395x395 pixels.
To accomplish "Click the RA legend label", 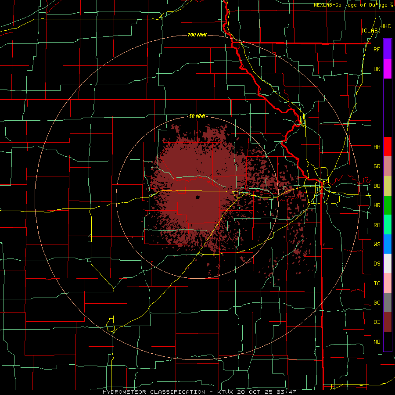I will (x=377, y=225).
